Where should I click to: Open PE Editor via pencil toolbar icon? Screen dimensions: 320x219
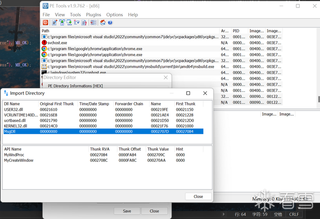point(54,23)
